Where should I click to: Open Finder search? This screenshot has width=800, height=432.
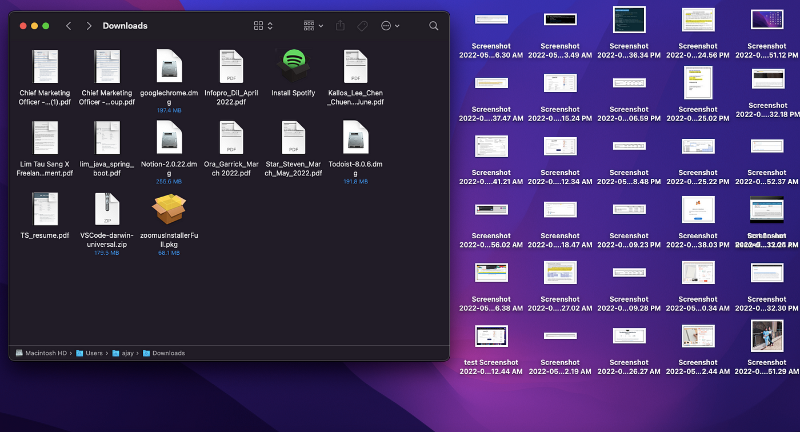tap(434, 26)
